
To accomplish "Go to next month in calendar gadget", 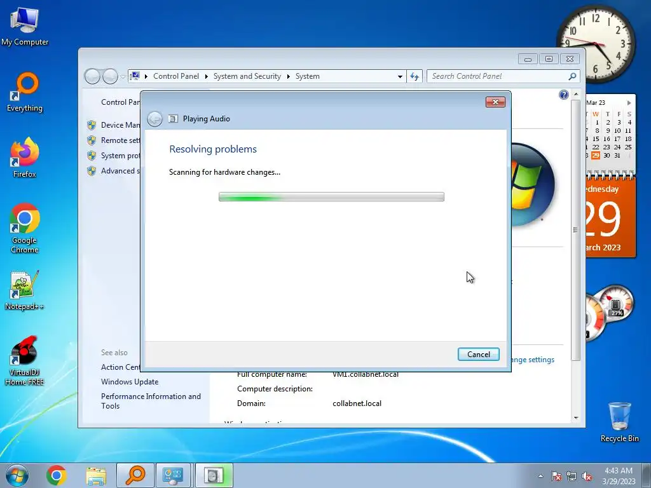I will [x=629, y=102].
